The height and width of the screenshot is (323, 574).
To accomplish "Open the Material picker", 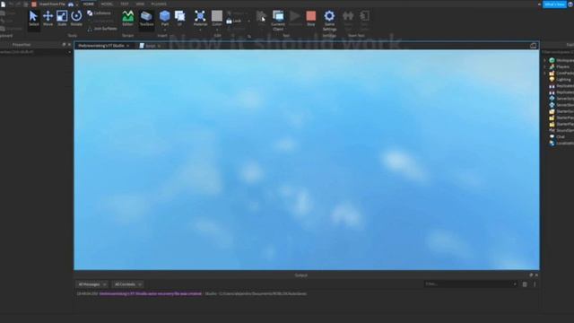I will point(200,17).
